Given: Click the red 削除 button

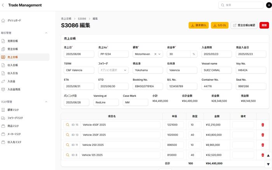Looking at the screenshot, I should (264, 25).
